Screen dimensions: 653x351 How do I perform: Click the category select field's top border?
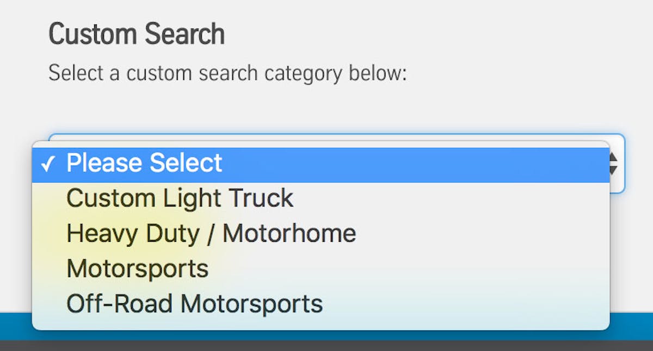coord(326,135)
